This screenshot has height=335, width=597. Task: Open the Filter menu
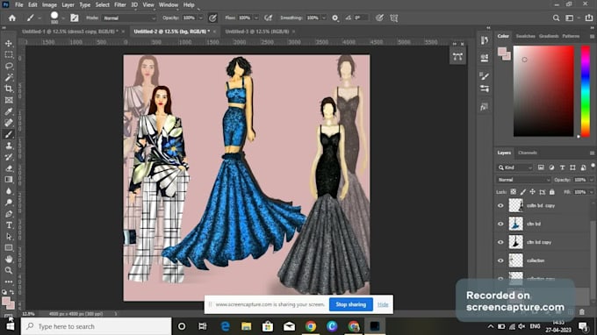[120, 5]
